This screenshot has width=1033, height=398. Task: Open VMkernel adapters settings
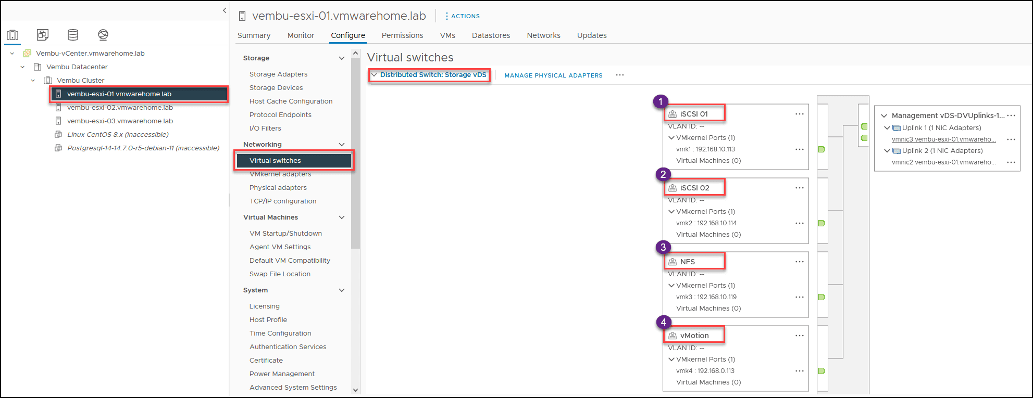pyautogui.click(x=280, y=174)
